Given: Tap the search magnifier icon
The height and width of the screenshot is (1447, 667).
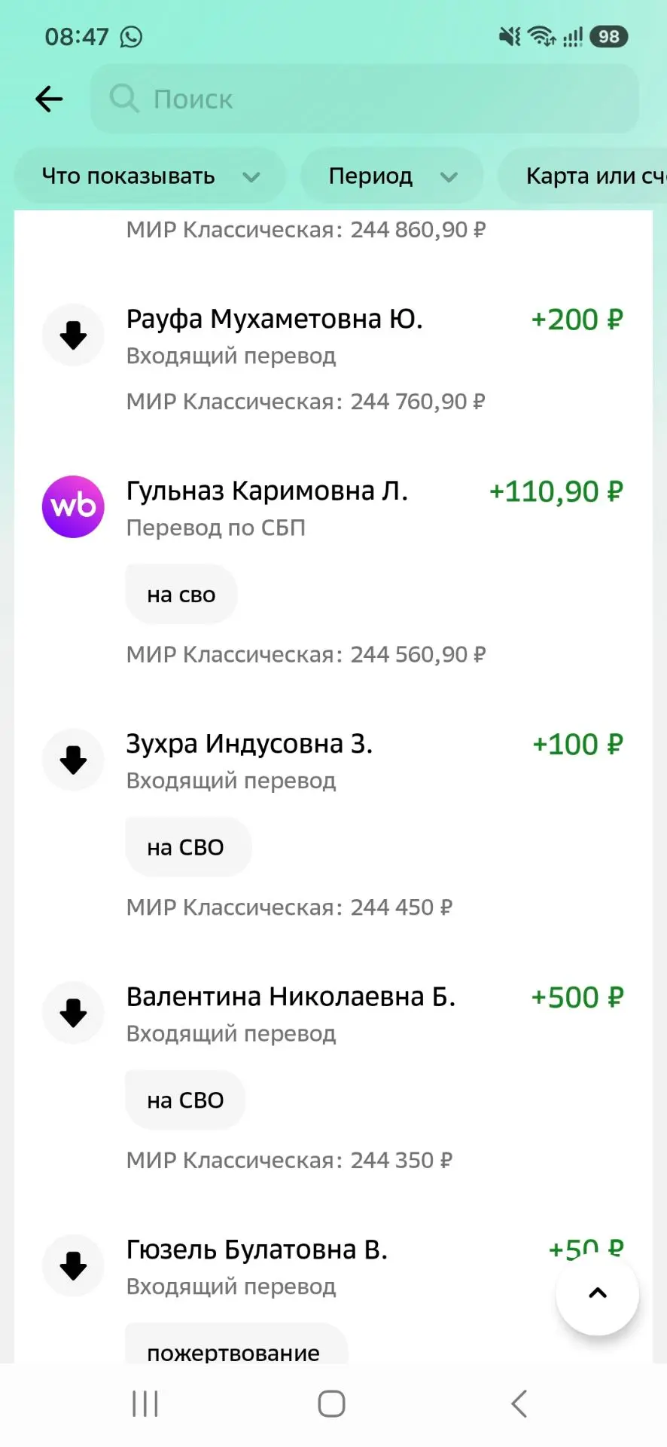Looking at the screenshot, I should tap(124, 99).
